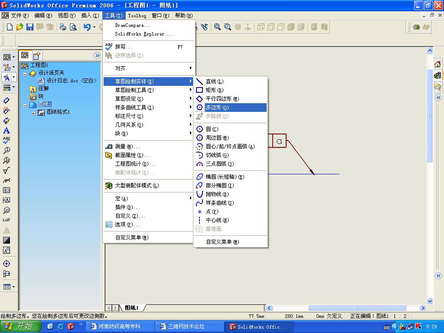Select the Parallelogram icon in submenu

click(x=199, y=99)
